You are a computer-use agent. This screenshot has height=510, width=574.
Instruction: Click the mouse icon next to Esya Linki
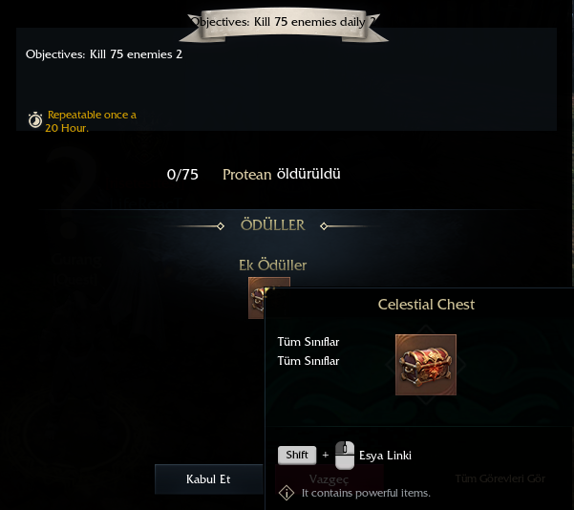pos(345,456)
